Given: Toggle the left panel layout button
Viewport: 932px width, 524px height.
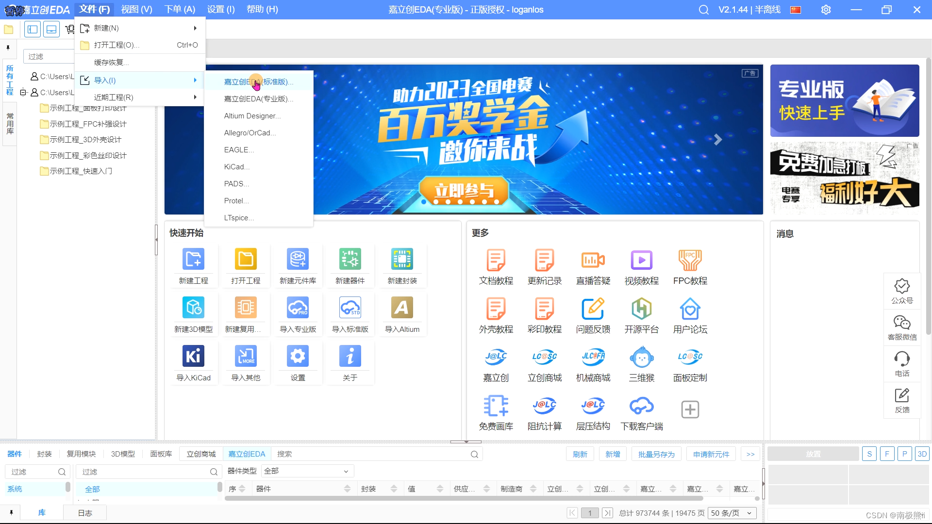Looking at the screenshot, I should tap(33, 30).
